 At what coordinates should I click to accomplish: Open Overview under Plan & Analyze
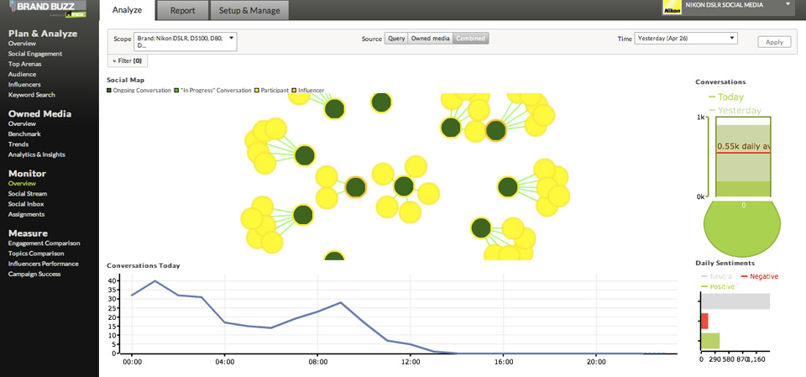22,44
